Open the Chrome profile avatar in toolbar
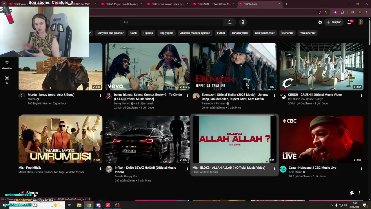Screen dimensions: 371x209 click(360, 12)
